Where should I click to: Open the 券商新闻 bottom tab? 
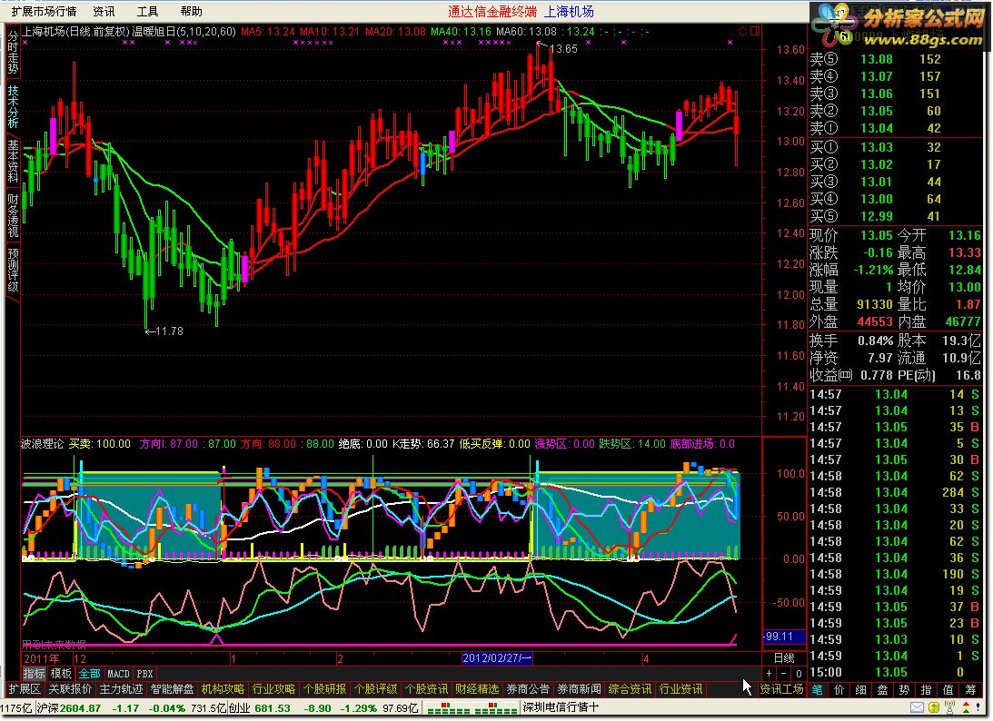(579, 688)
